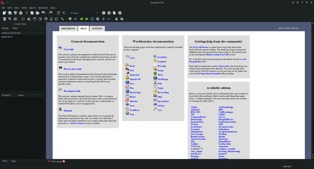Click the front view cube icon

pyautogui.click(x=29, y=19)
